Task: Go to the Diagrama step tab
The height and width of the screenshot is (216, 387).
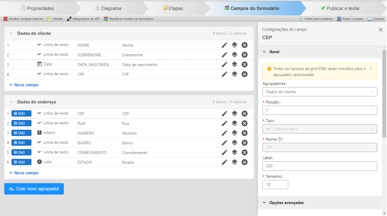Action: (x=108, y=8)
